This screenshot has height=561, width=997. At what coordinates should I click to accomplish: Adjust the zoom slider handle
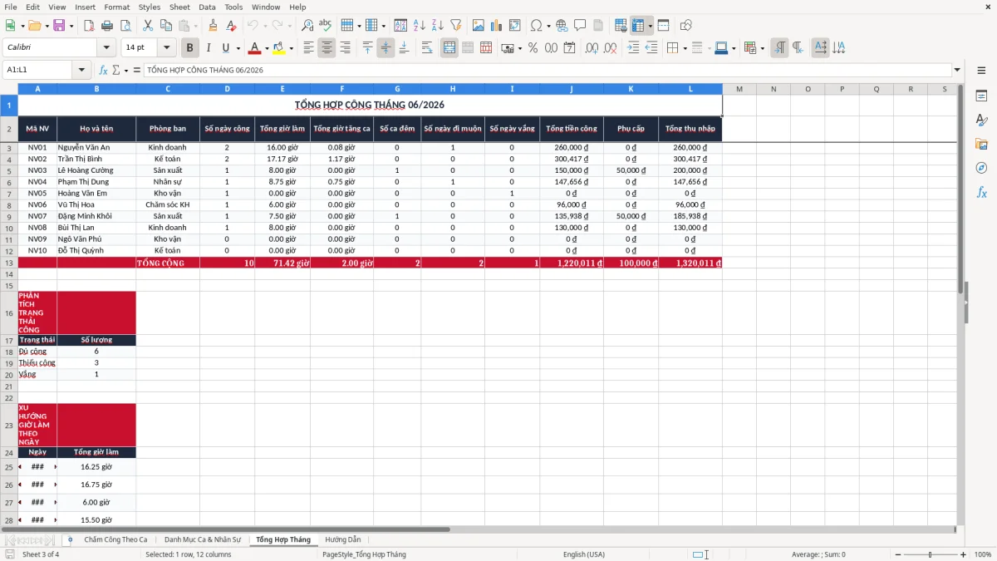point(930,554)
